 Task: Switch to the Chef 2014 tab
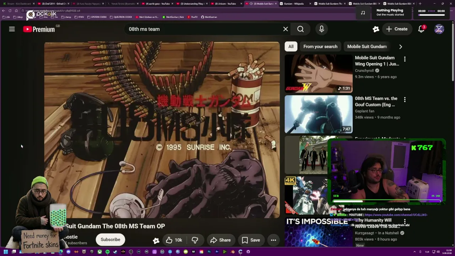click(53, 4)
